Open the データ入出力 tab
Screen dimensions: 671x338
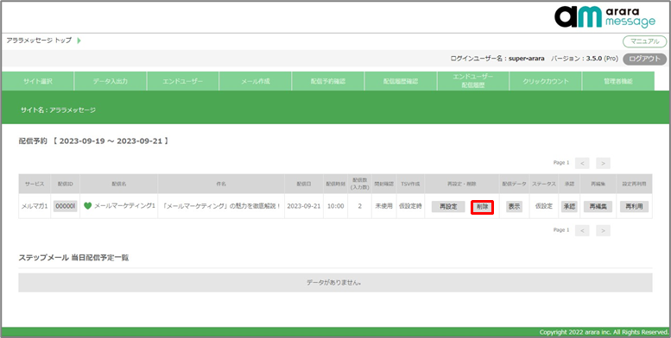(x=111, y=81)
